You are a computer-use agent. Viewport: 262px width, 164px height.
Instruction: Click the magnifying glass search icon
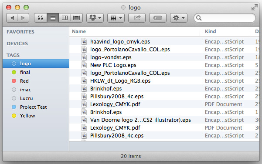pyautogui.click(x=199, y=18)
